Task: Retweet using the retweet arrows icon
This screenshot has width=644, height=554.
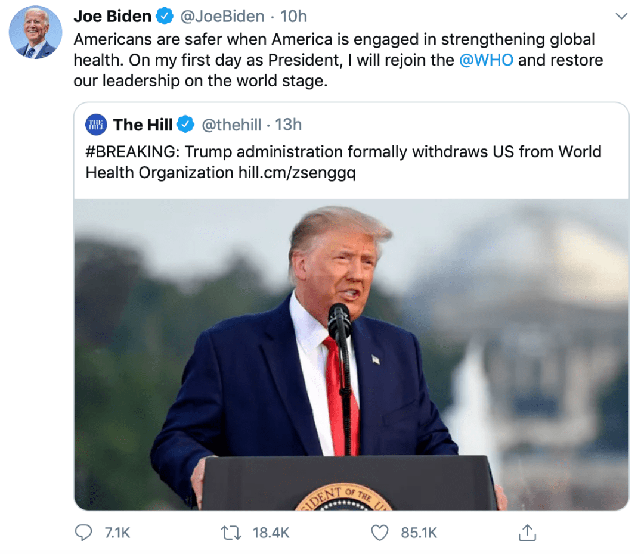Action: tap(231, 533)
